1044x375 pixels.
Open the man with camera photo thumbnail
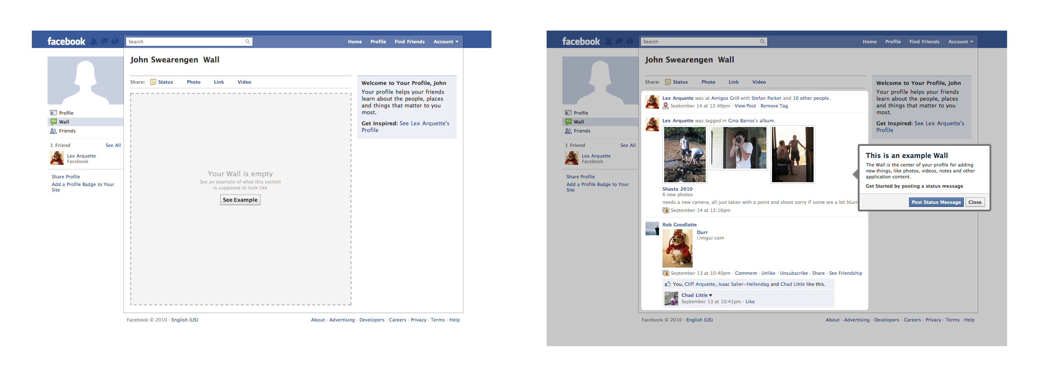tap(739, 148)
